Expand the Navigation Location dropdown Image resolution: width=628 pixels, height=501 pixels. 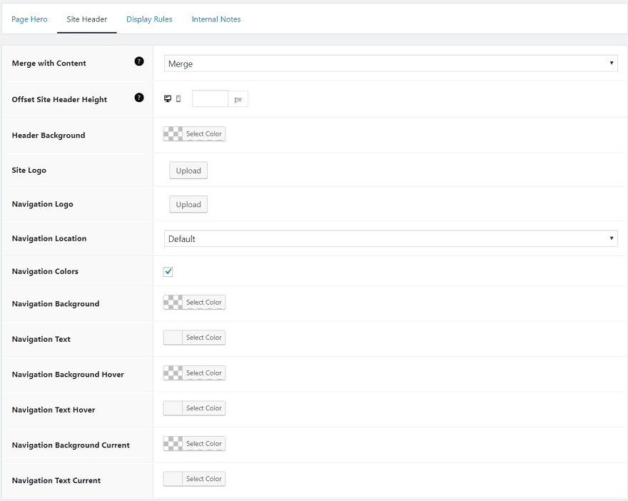click(x=390, y=238)
